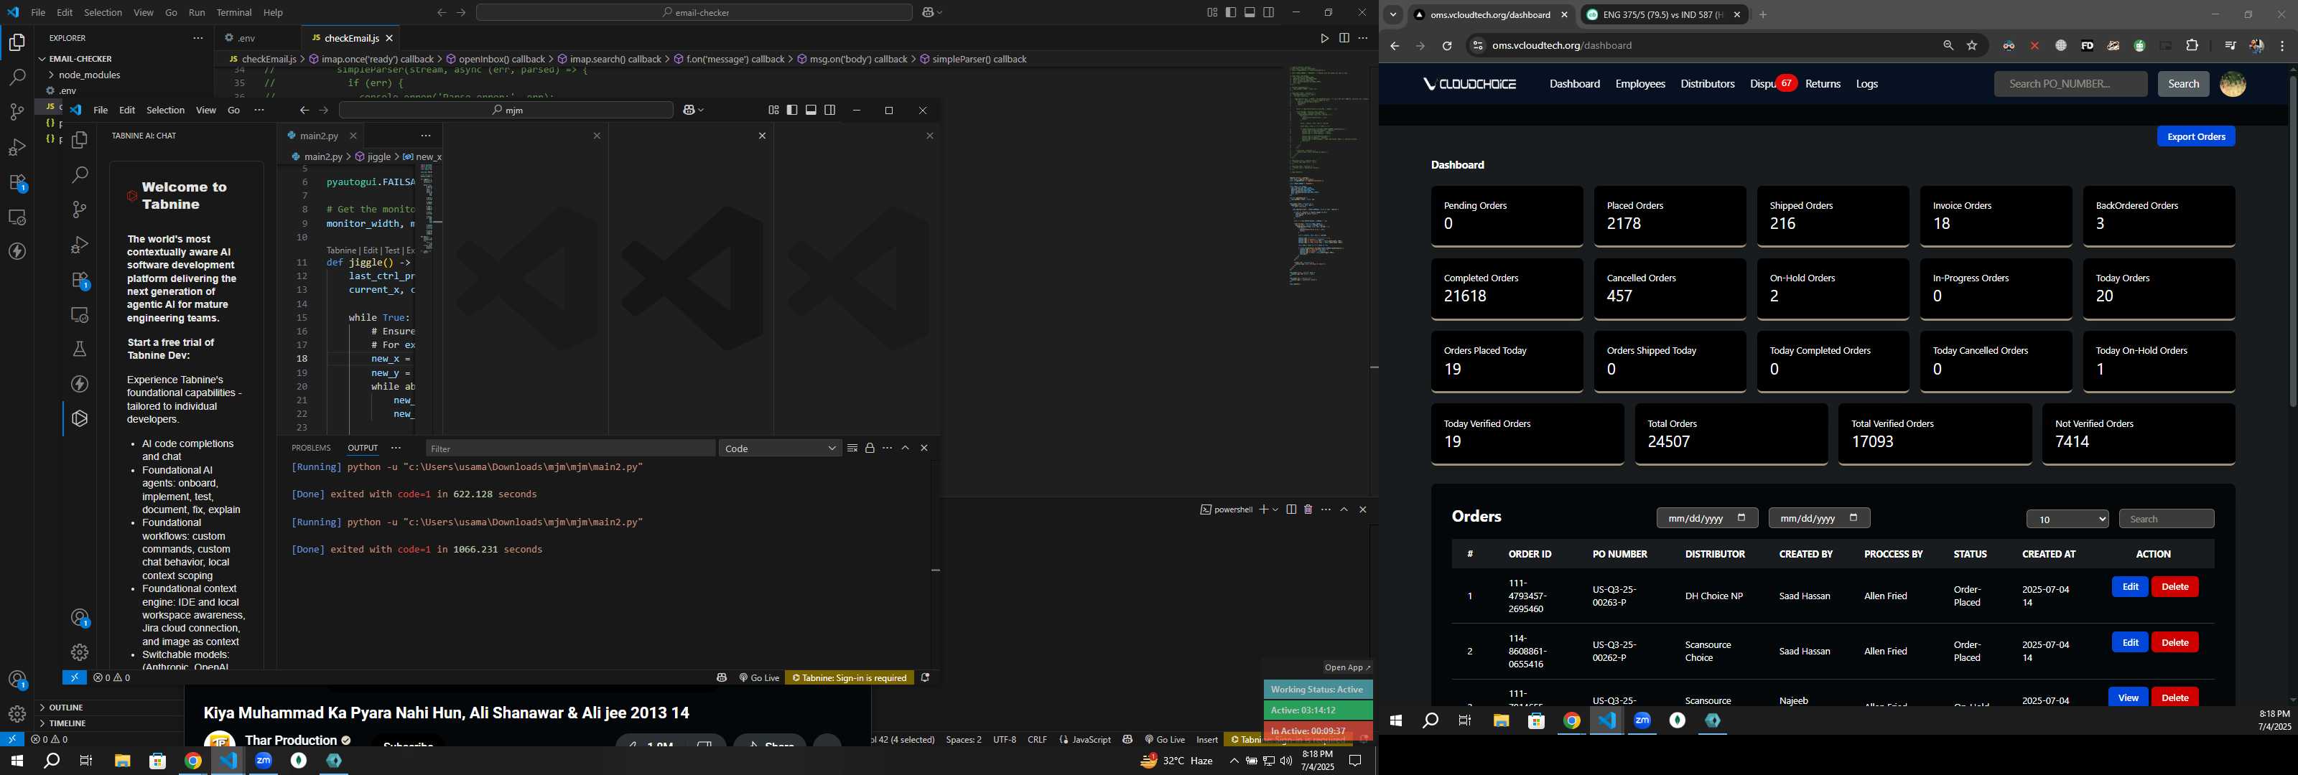The image size is (2298, 775).
Task: Open Thunder Client in email-checker activity bar
Action: (17, 251)
